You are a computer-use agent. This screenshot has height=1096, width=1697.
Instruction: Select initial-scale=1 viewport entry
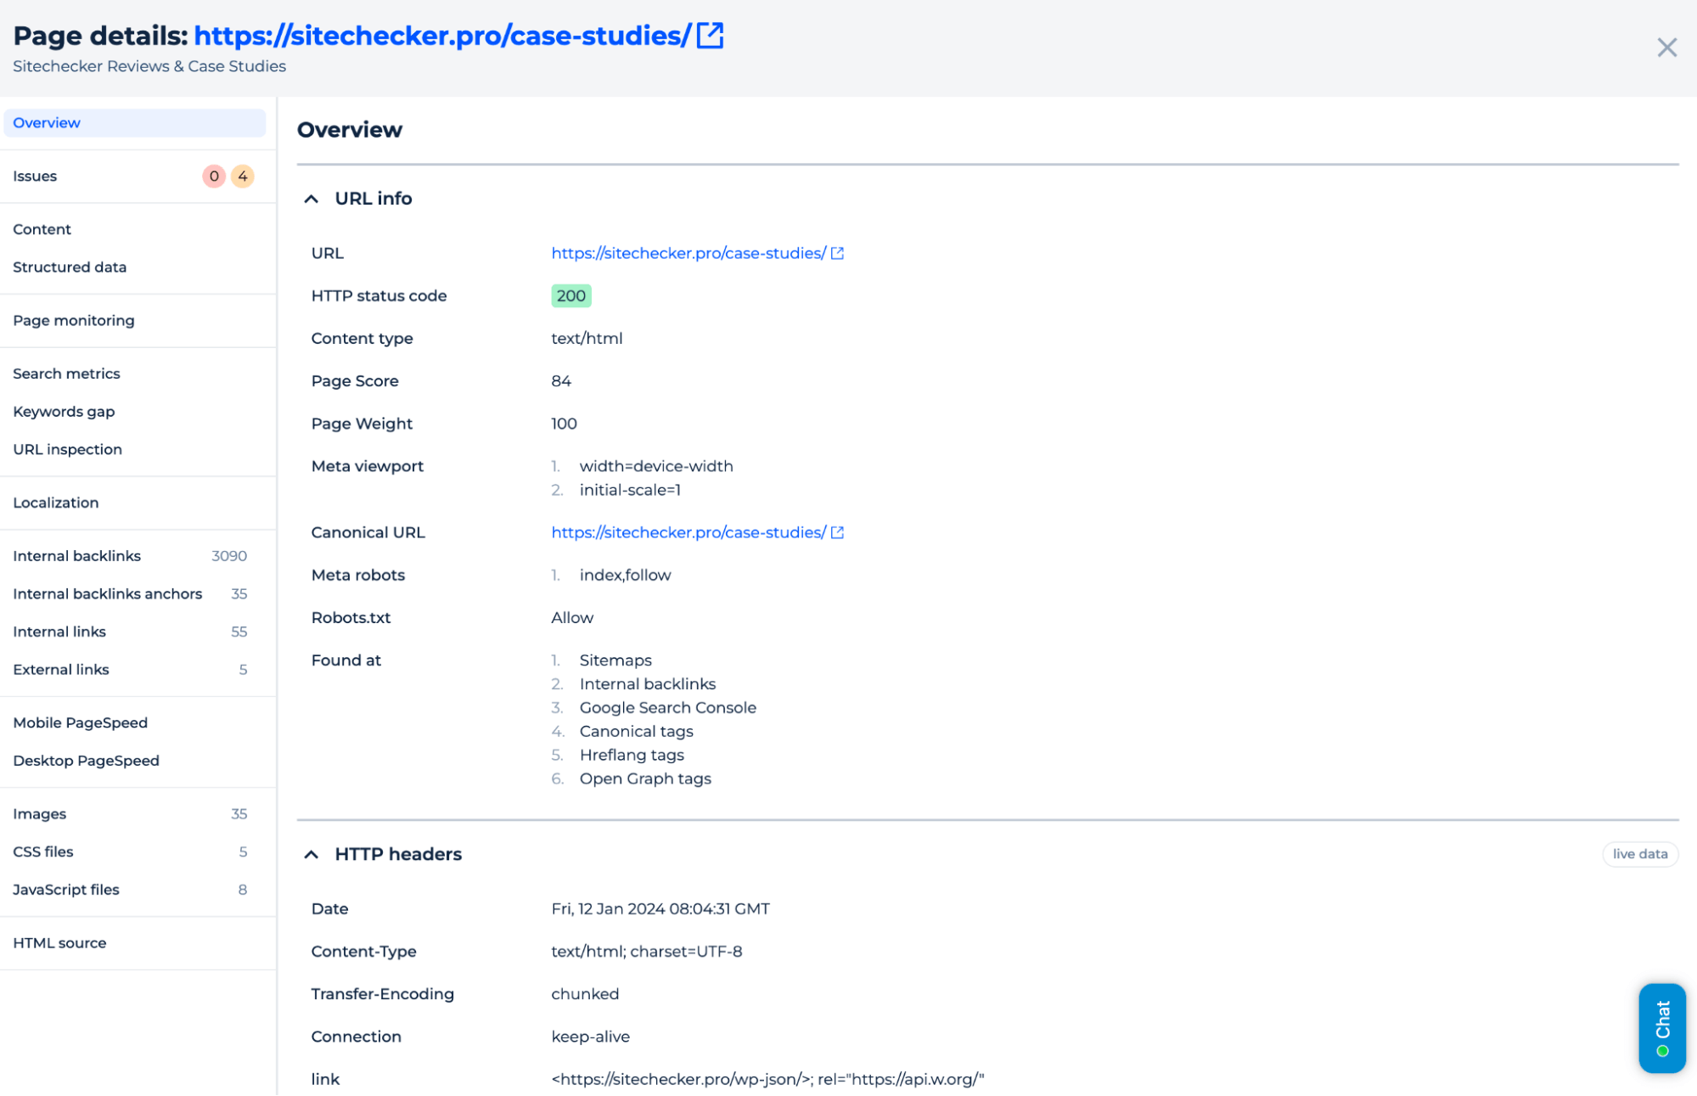(630, 490)
